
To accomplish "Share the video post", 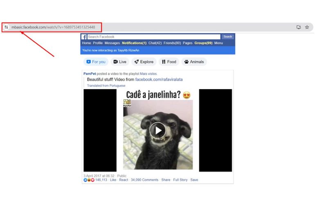I will pos(166,180).
